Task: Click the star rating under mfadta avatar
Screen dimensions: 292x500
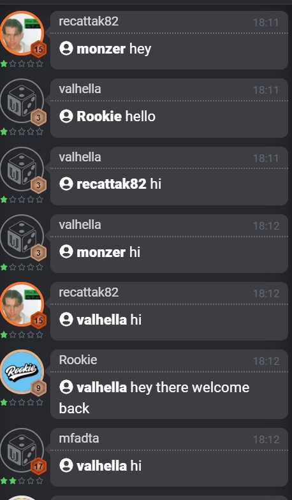Action: [x=22, y=481]
